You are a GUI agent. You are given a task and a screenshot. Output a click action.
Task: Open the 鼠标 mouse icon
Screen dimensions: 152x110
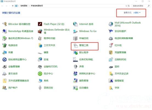(x=111, y=67)
